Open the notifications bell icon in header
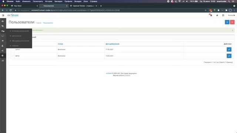The image size is (237, 133). 211,15
